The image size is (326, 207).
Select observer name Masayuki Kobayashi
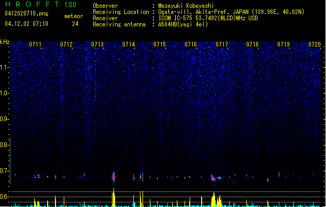click(x=186, y=6)
